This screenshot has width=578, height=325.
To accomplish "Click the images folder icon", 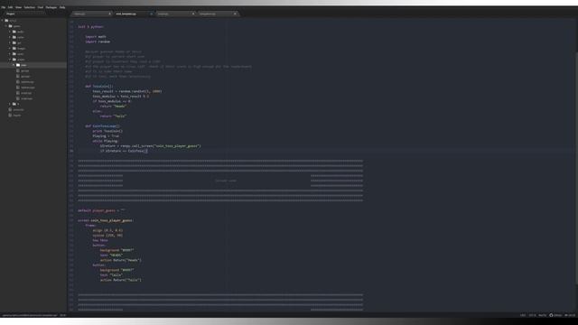I will [14, 48].
